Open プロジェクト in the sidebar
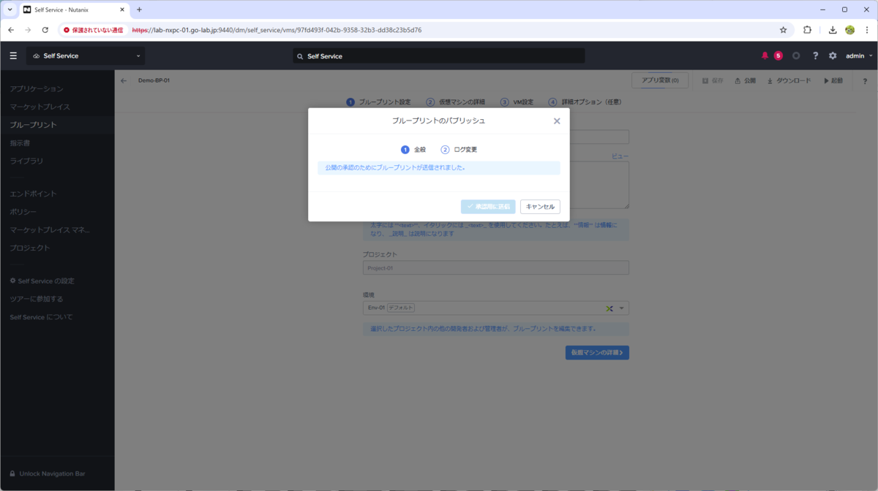The height and width of the screenshot is (491, 878). pyautogui.click(x=30, y=248)
